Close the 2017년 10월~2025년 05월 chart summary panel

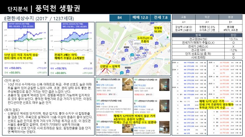(x=91, y=64)
